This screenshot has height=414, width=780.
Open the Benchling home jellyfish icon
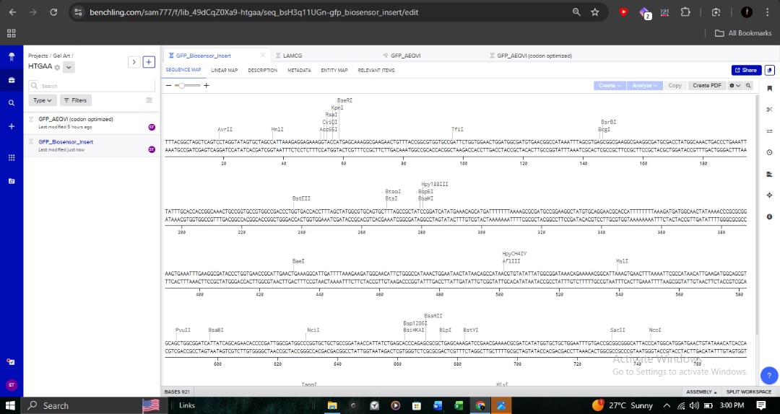pos(12,57)
